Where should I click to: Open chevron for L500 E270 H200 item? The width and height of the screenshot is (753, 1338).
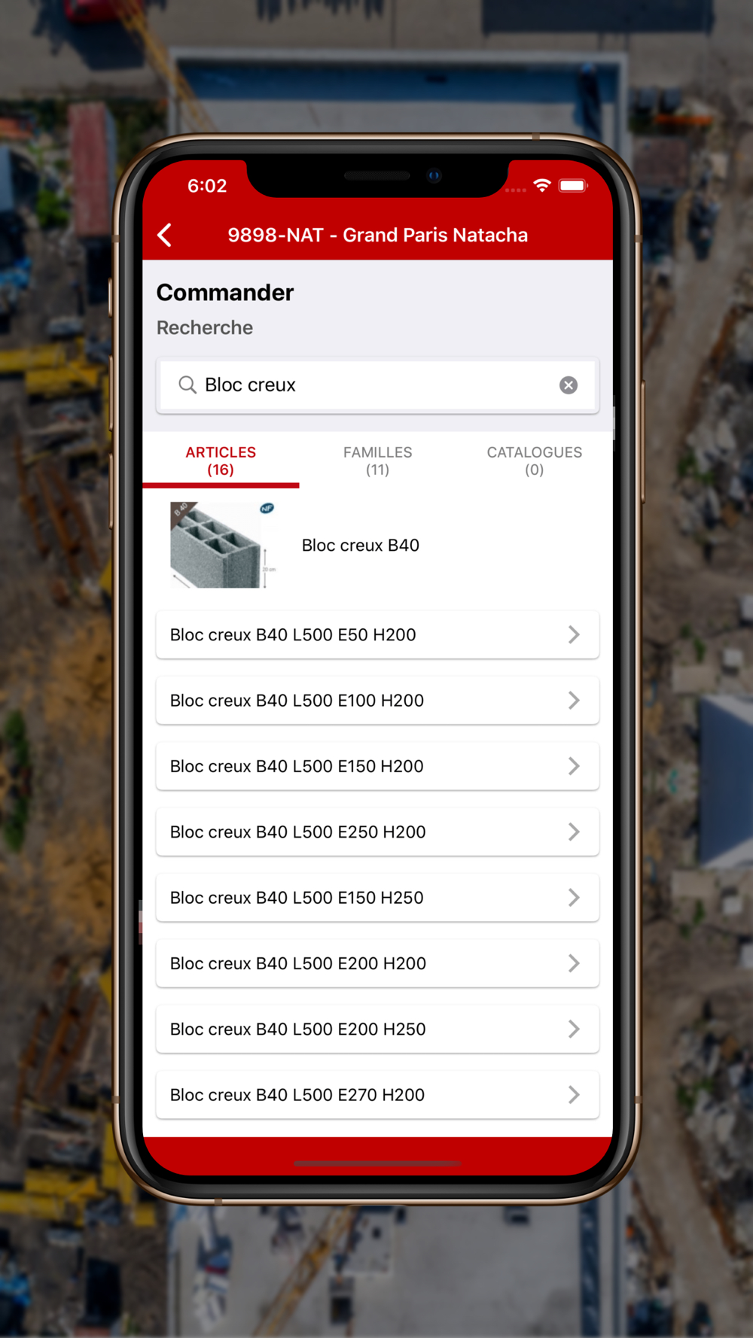574,1095
